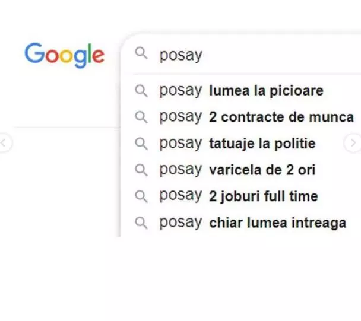Click the blue capital G of Google

click(x=34, y=53)
